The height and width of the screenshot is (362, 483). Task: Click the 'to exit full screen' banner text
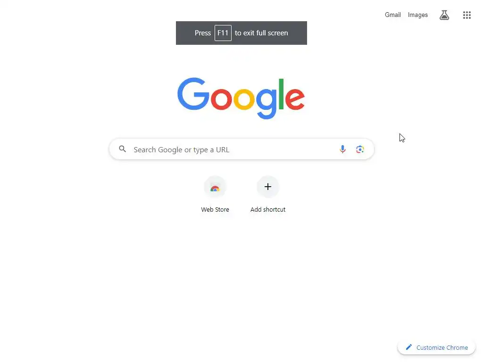pos(261,33)
